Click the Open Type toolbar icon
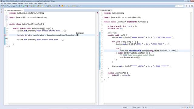The image size is (194, 109). [x=38, y=6]
